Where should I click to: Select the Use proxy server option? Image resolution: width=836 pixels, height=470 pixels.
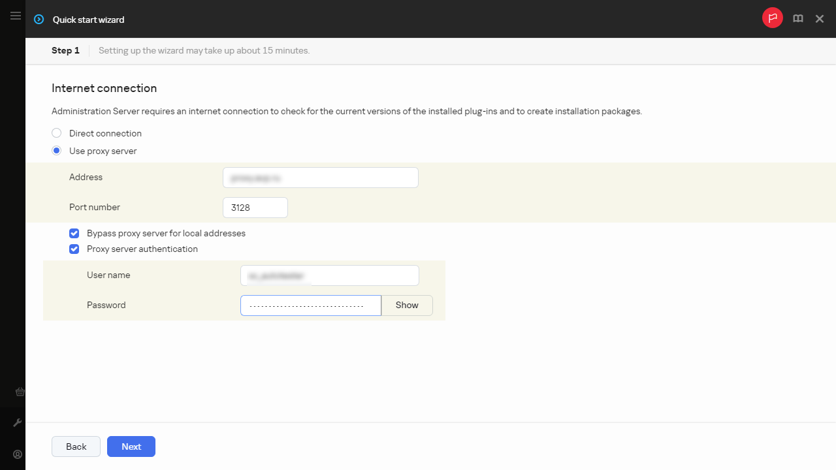pos(57,151)
